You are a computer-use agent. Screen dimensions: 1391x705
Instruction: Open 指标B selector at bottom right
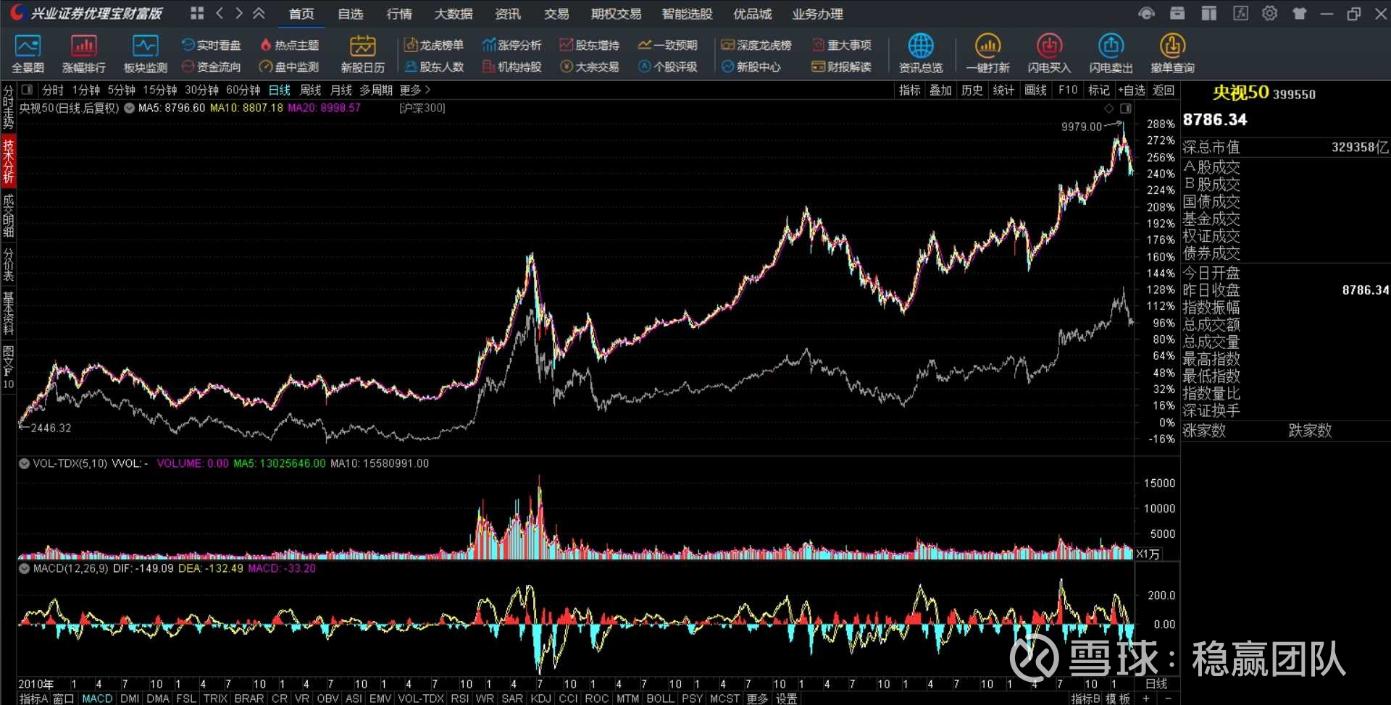coord(1085,698)
